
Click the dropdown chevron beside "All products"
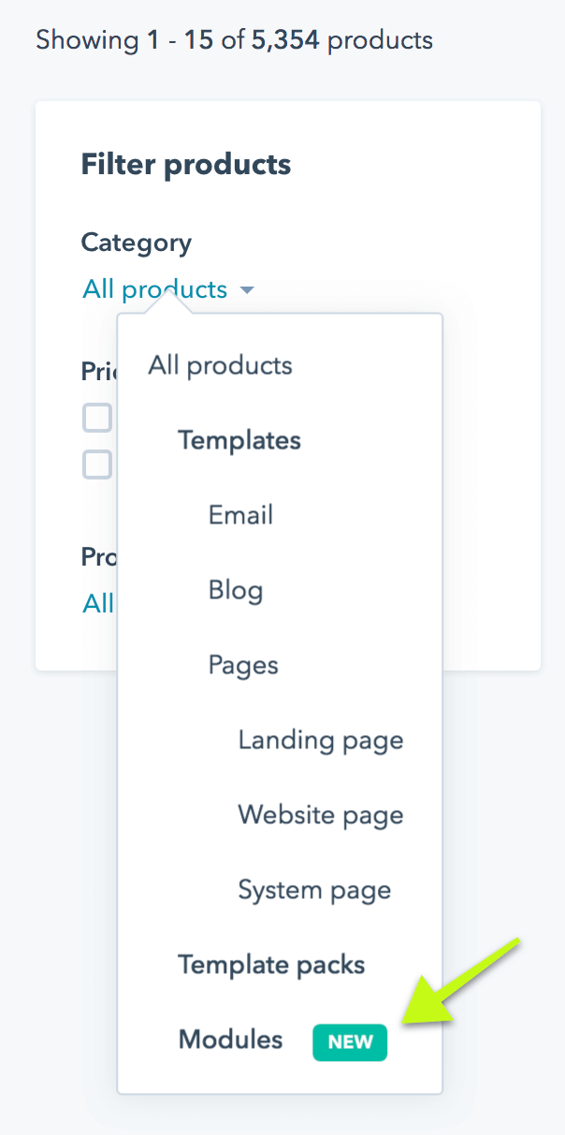[246, 290]
